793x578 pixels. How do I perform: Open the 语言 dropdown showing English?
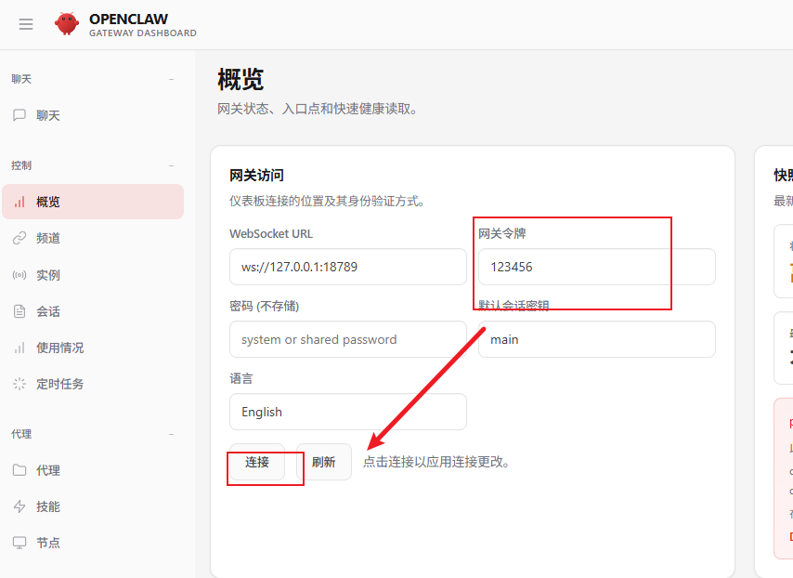[347, 412]
